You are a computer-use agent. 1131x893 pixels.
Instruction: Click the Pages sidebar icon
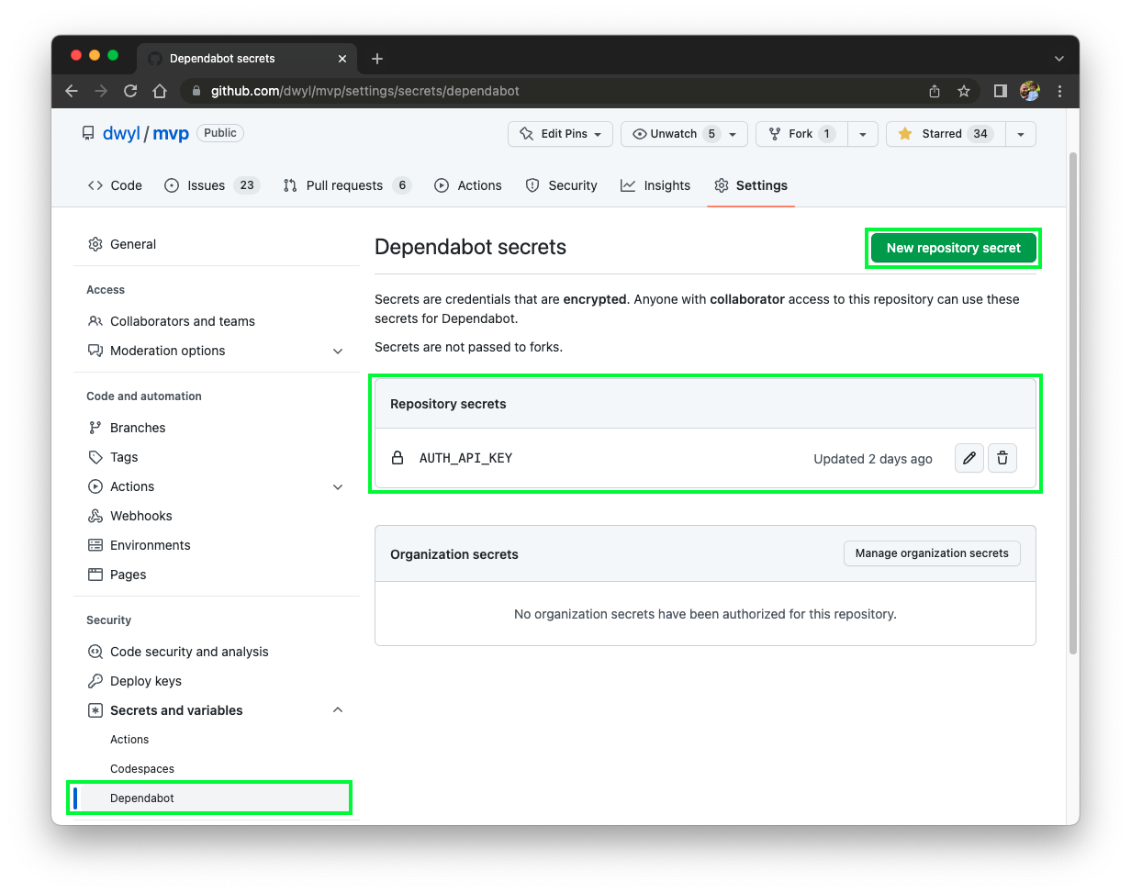click(x=95, y=575)
